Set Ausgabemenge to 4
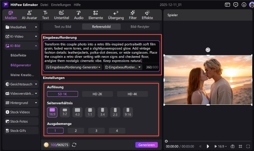The image size is (254, 151). [x=117, y=131]
